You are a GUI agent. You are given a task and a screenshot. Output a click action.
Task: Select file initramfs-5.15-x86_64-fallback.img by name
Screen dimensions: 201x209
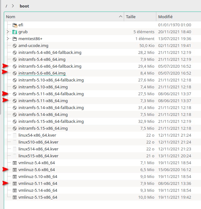(51, 122)
